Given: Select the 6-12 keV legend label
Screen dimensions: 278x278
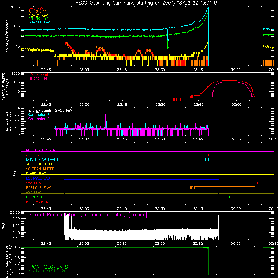Looking at the screenshot, I should coord(37,12).
